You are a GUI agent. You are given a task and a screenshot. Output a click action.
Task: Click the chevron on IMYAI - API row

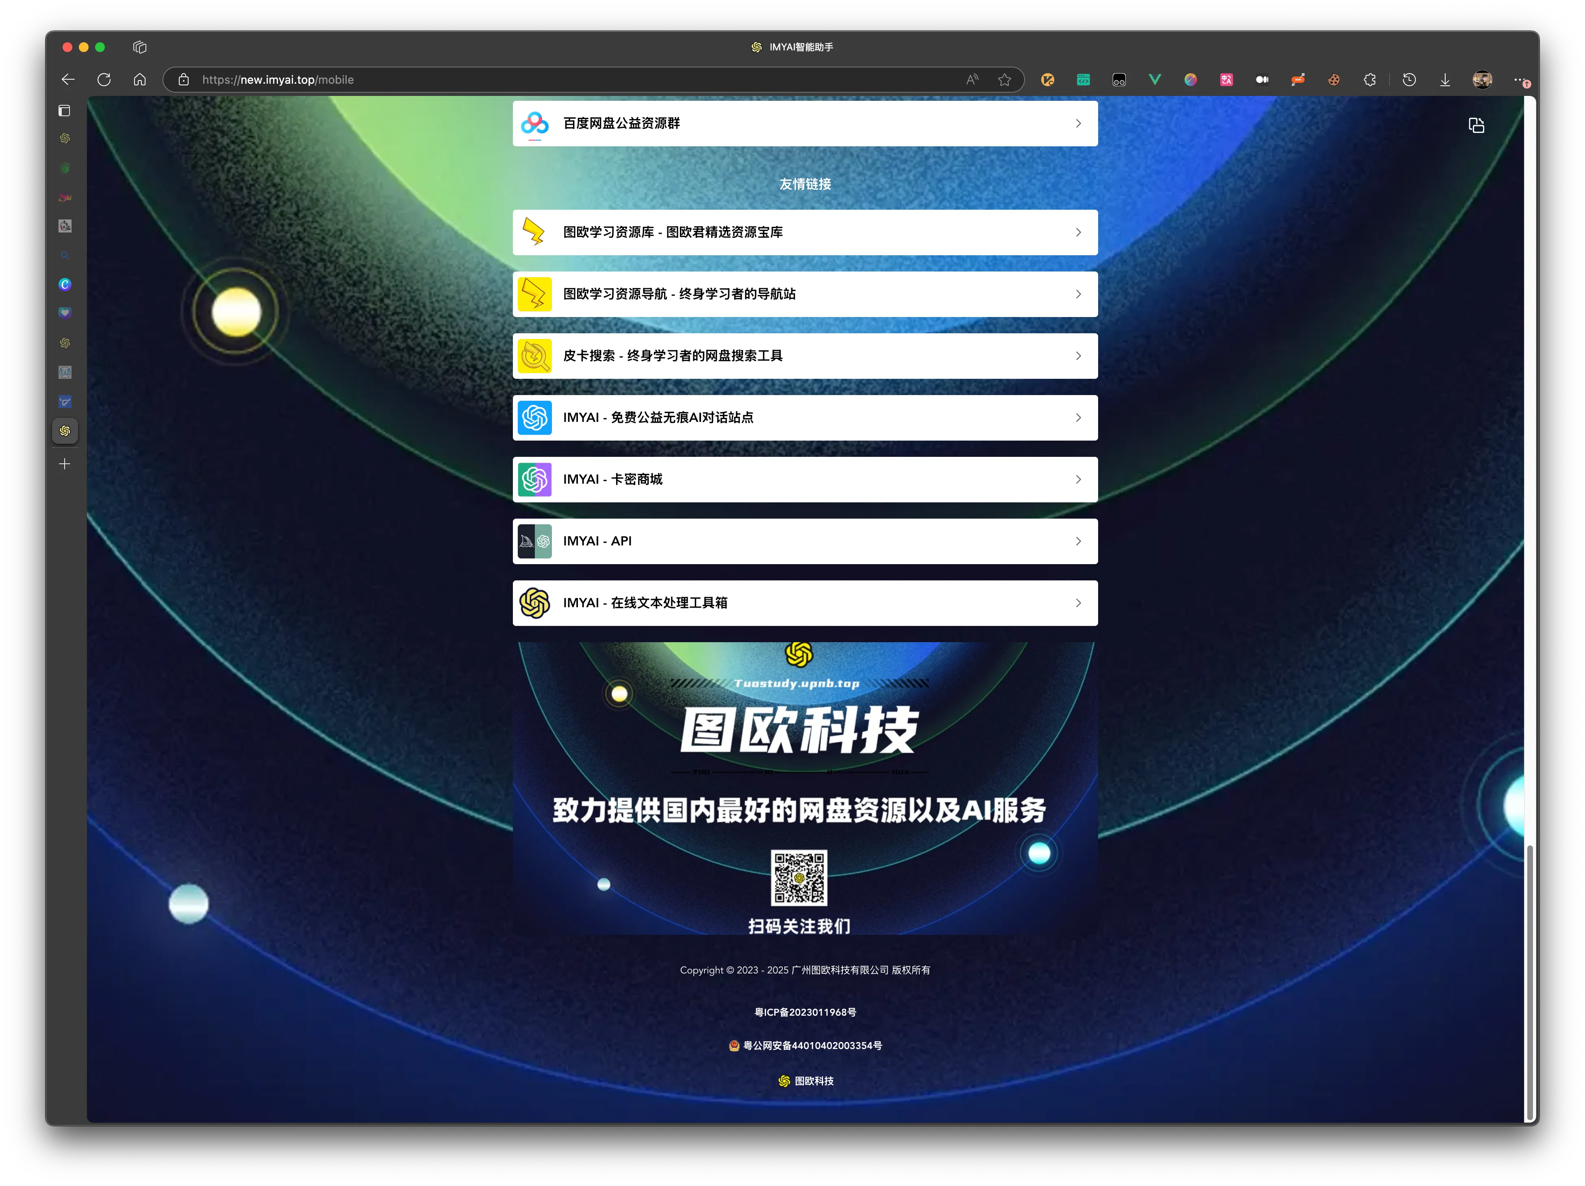click(1078, 541)
